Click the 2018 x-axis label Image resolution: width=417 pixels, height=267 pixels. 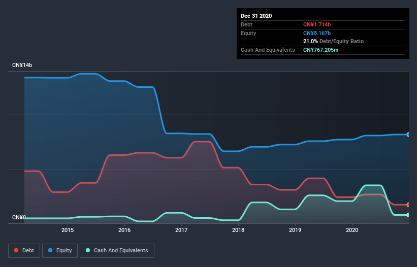pos(238,230)
